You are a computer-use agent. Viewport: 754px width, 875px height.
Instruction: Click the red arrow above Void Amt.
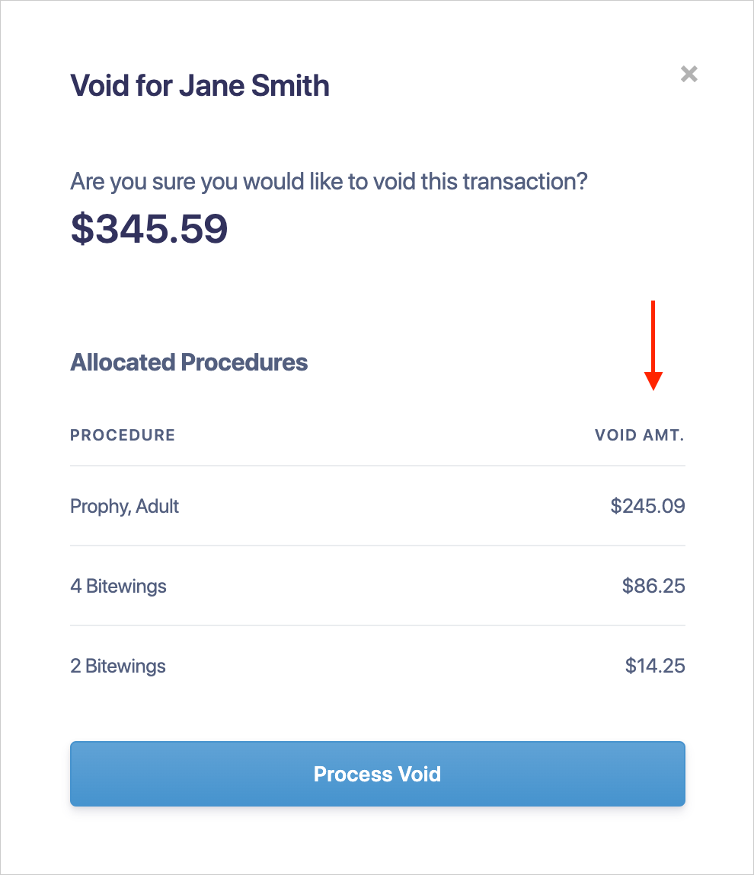click(x=653, y=345)
